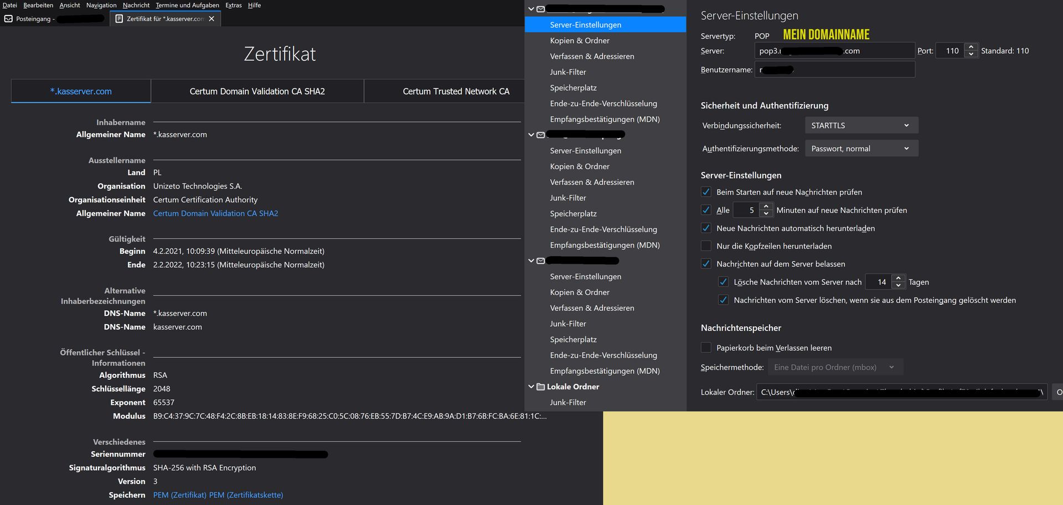Click the certificate tab document icon

pos(119,19)
